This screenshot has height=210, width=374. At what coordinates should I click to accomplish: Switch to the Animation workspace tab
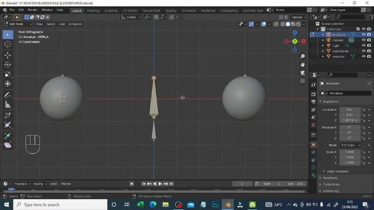tap(189, 10)
